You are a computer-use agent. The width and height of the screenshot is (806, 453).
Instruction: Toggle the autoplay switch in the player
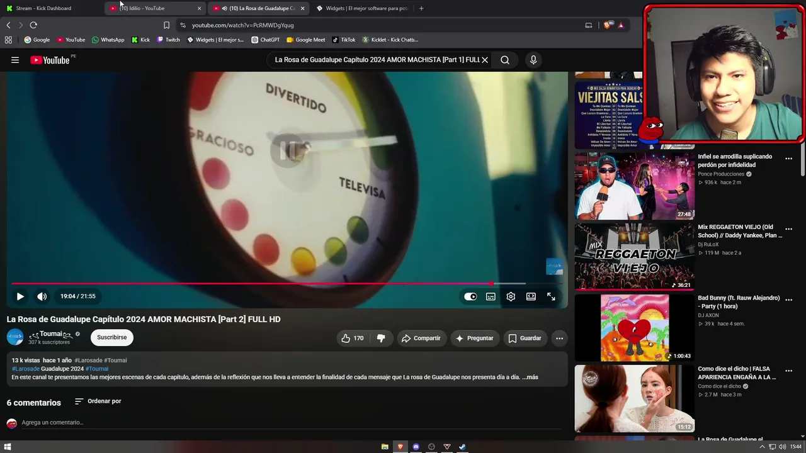(470, 296)
